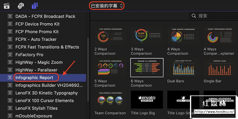Viewport: 238px width, 119px height.
Task: Select the Title Logo Big thumbnail
Action: pyautogui.click(x=147, y=100)
